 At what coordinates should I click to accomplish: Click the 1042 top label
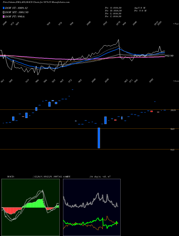click(105, 23)
